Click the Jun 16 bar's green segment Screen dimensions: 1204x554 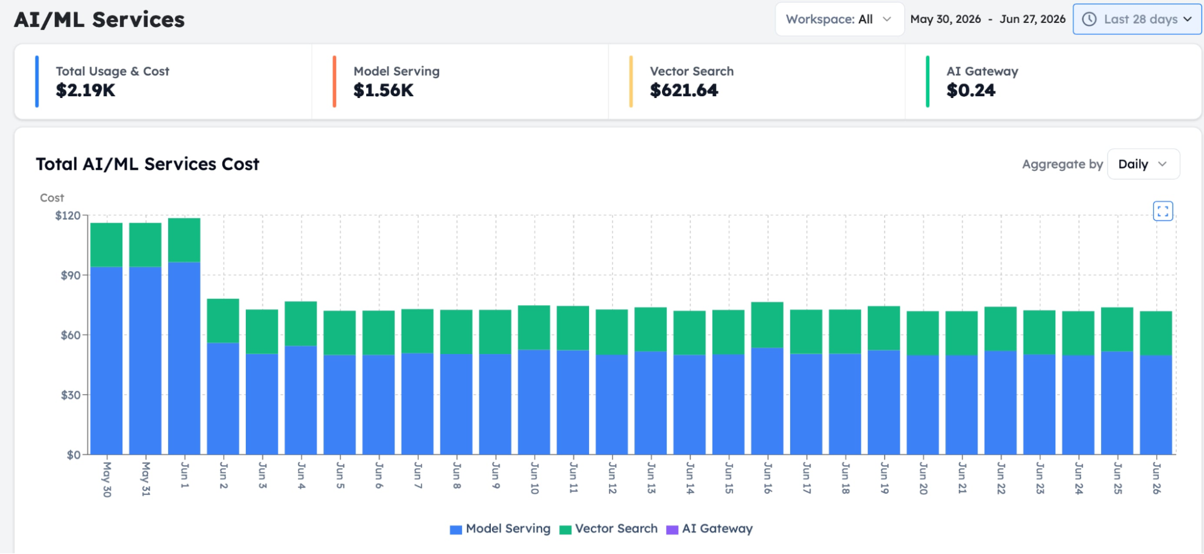[x=767, y=325]
